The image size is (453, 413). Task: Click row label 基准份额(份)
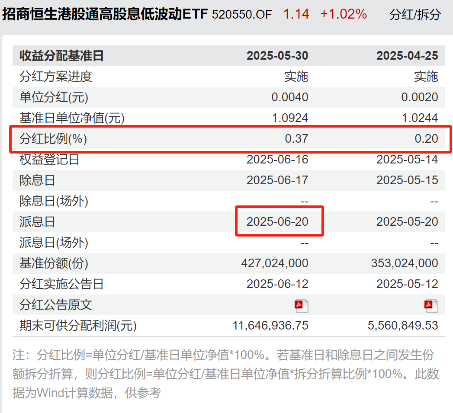click(54, 264)
